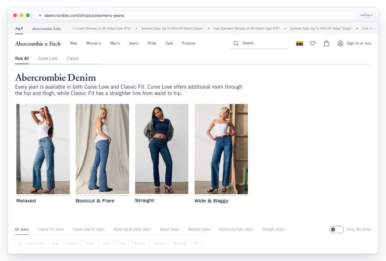The width and height of the screenshot is (386, 261).
Task: Open the country flag selector
Action: [x=299, y=43]
